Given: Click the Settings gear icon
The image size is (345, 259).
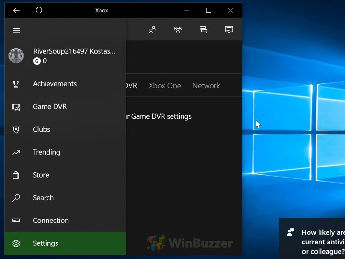Looking at the screenshot, I should 16,243.
